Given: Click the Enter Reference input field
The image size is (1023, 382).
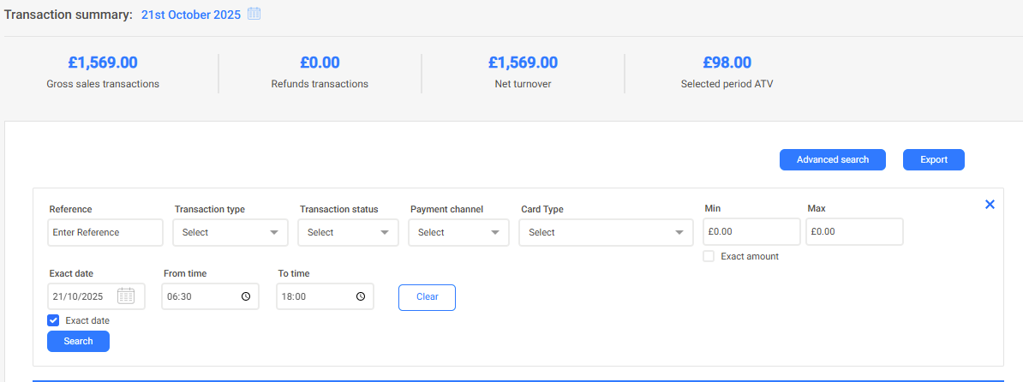Looking at the screenshot, I should (105, 232).
